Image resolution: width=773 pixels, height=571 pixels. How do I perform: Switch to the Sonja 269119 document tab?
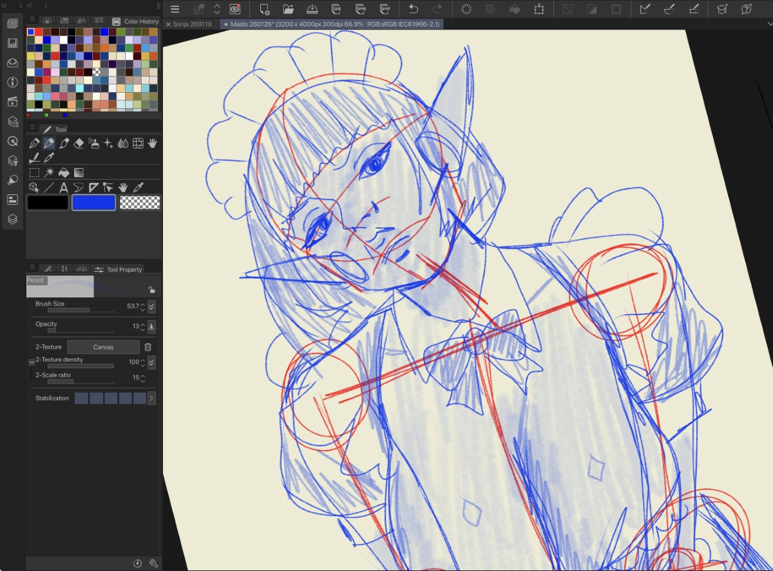191,24
